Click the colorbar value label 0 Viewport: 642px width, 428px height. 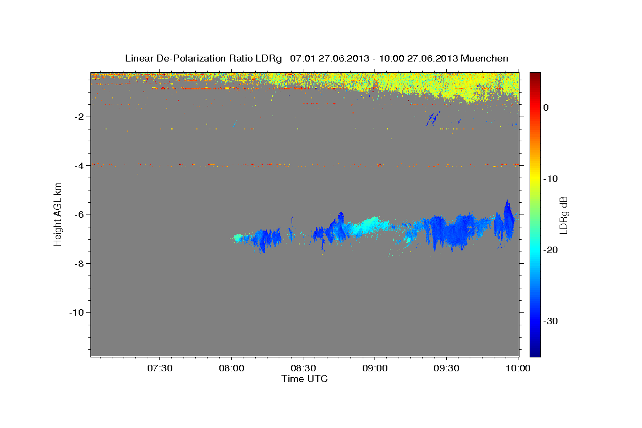pyautogui.click(x=546, y=108)
